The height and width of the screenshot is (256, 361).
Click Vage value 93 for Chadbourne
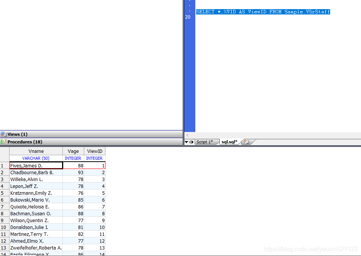(73, 173)
